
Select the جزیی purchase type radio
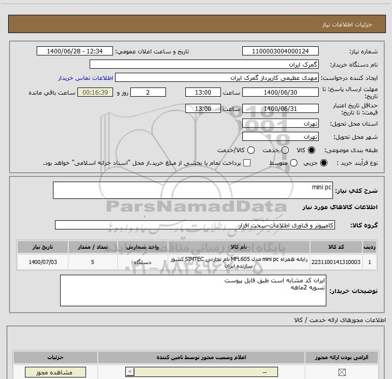coord(324,163)
